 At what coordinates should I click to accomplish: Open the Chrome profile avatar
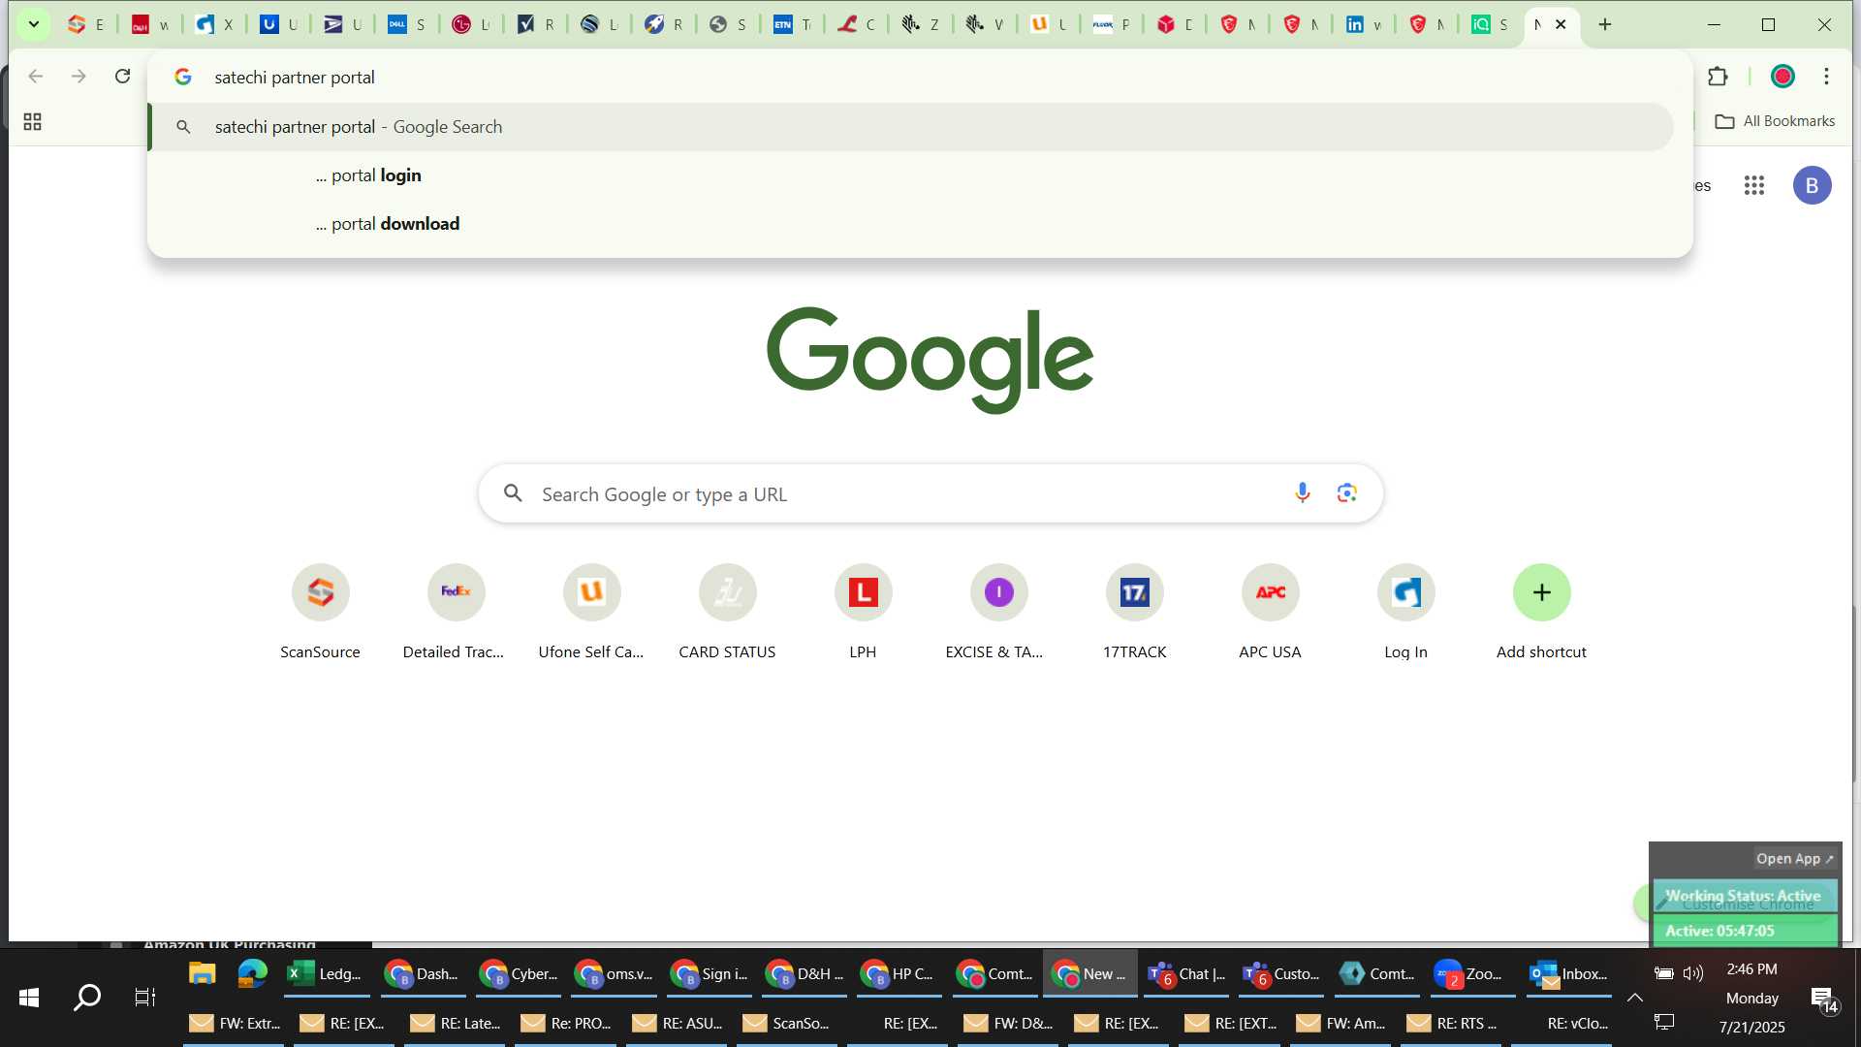point(1782,77)
